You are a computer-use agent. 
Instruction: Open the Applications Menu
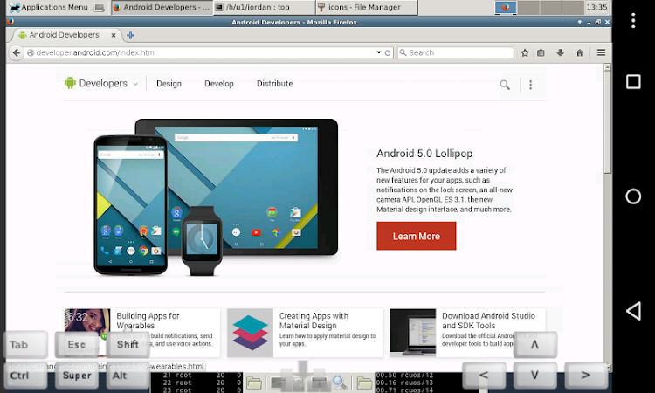click(49, 7)
